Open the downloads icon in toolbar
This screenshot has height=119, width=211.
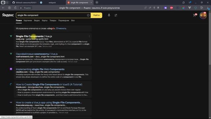point(208,8)
